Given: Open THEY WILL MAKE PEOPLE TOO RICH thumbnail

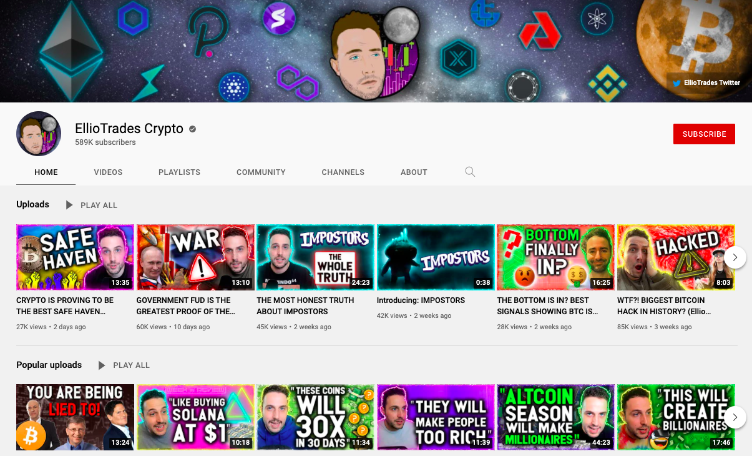Looking at the screenshot, I should (x=436, y=417).
